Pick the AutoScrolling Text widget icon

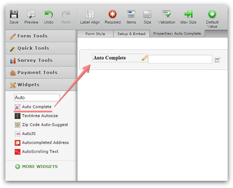pyautogui.click(x=18, y=152)
